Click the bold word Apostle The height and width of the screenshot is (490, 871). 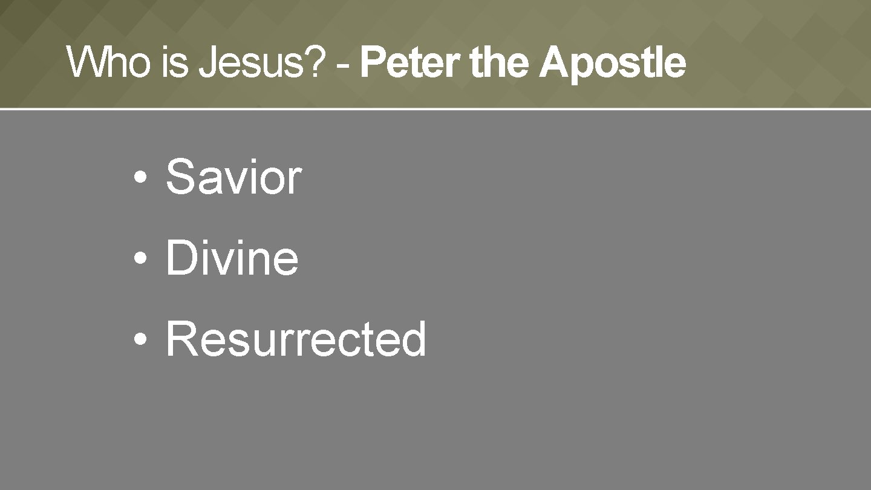click(612, 62)
